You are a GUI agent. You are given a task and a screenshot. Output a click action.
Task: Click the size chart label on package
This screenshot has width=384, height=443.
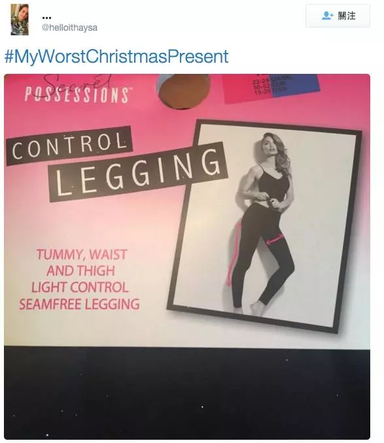tap(270, 88)
